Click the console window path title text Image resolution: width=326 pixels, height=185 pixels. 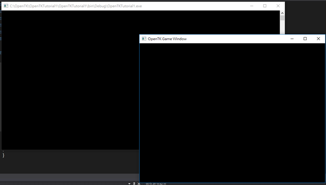point(76,6)
